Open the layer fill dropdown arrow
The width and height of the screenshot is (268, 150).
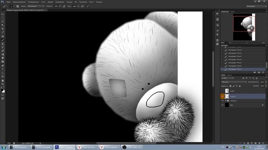pos(266,86)
